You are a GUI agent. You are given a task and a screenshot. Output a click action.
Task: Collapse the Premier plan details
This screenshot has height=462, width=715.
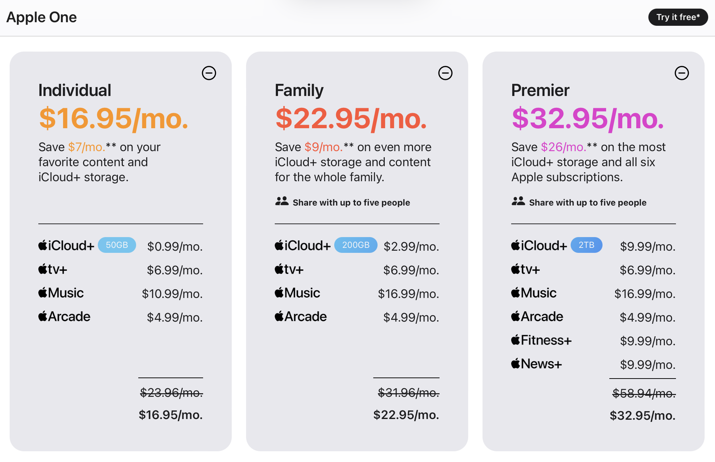coord(682,73)
